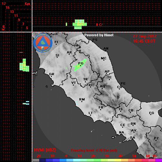
Task: Pick the magenta swatch at 65 dBZ
Action: [x=158, y=160]
